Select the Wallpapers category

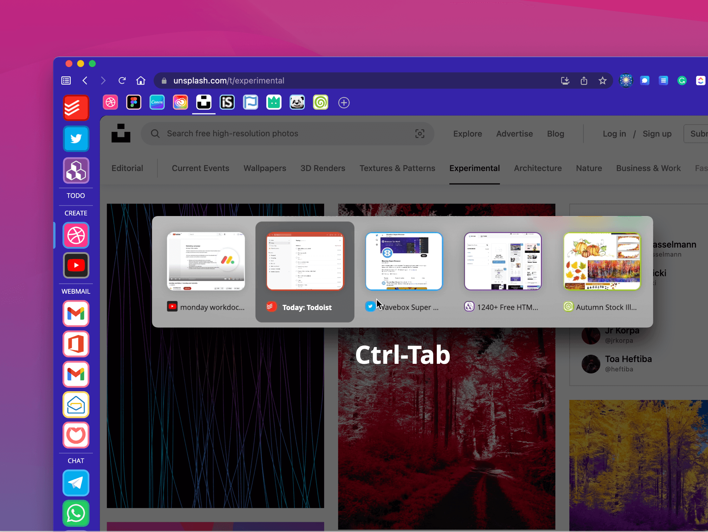[265, 168]
